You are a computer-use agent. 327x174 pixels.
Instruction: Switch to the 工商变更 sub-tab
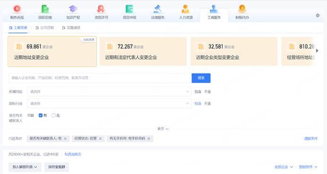(x=18, y=28)
